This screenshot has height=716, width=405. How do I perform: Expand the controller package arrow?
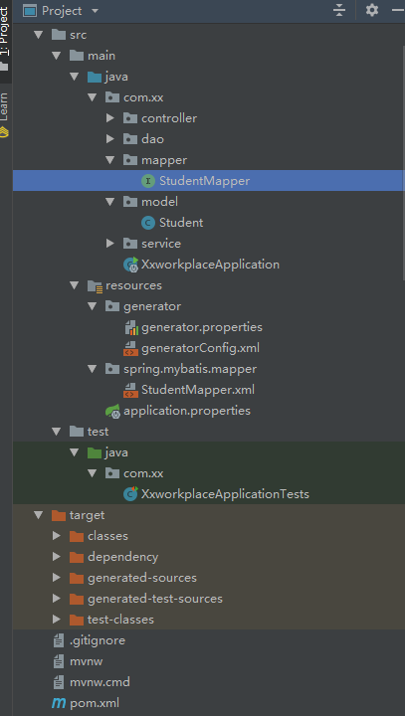coord(109,118)
